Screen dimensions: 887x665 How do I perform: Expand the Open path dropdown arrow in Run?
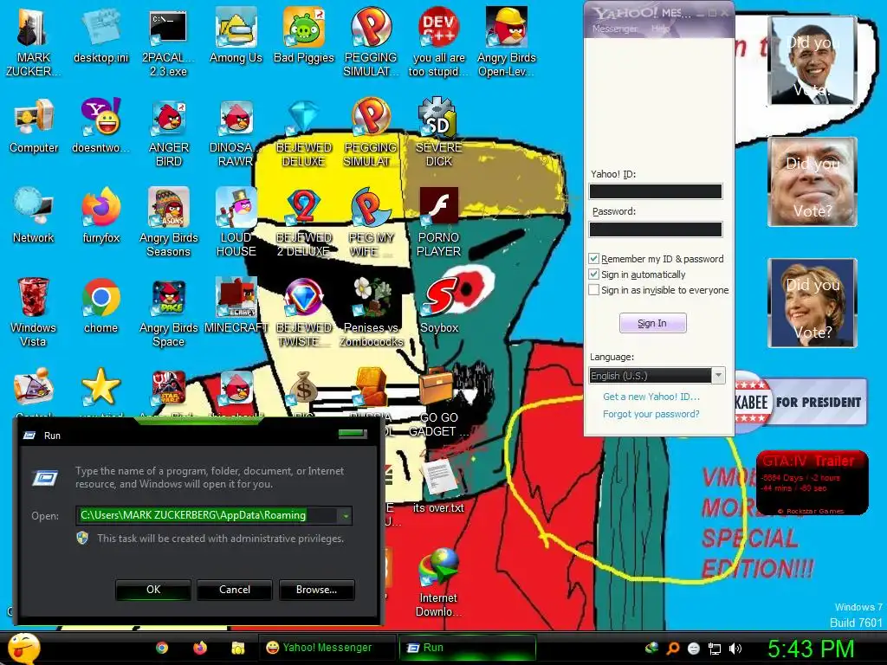click(345, 516)
